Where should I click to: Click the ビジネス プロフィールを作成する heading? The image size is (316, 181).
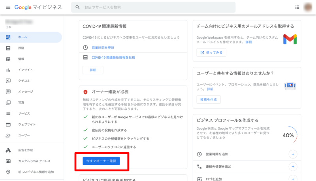[x=228, y=120]
